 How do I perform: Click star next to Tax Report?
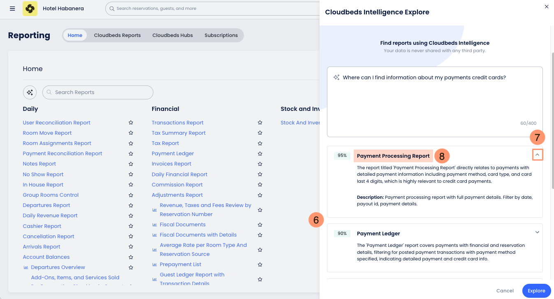(x=260, y=143)
